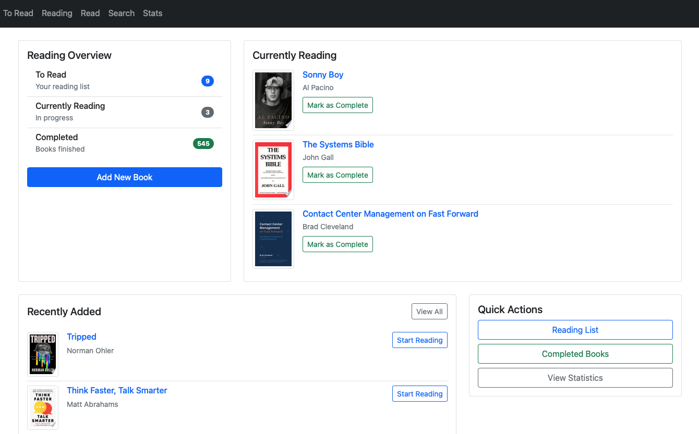Image resolution: width=699 pixels, height=434 pixels.
Task: Start reading Think Faster, Talk Smarter
Action: click(419, 394)
